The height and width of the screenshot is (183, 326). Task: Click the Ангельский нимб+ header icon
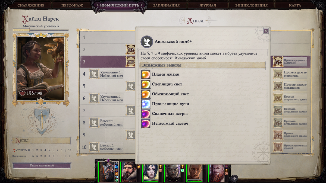click(147, 42)
